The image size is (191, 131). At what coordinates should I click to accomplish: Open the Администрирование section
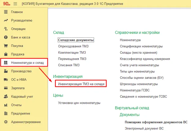[26, 122]
